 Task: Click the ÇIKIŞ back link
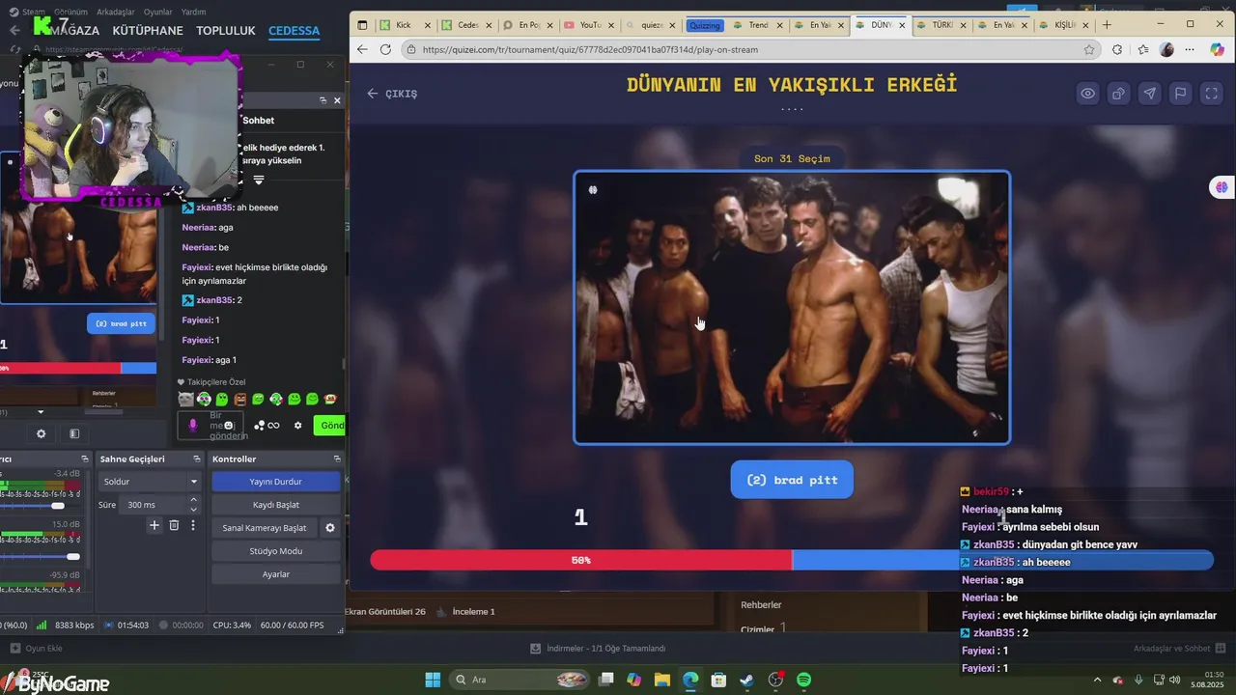point(392,94)
